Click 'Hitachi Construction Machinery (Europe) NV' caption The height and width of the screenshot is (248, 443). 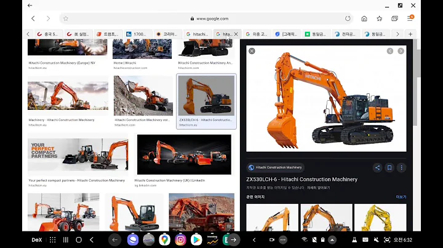[62, 63]
